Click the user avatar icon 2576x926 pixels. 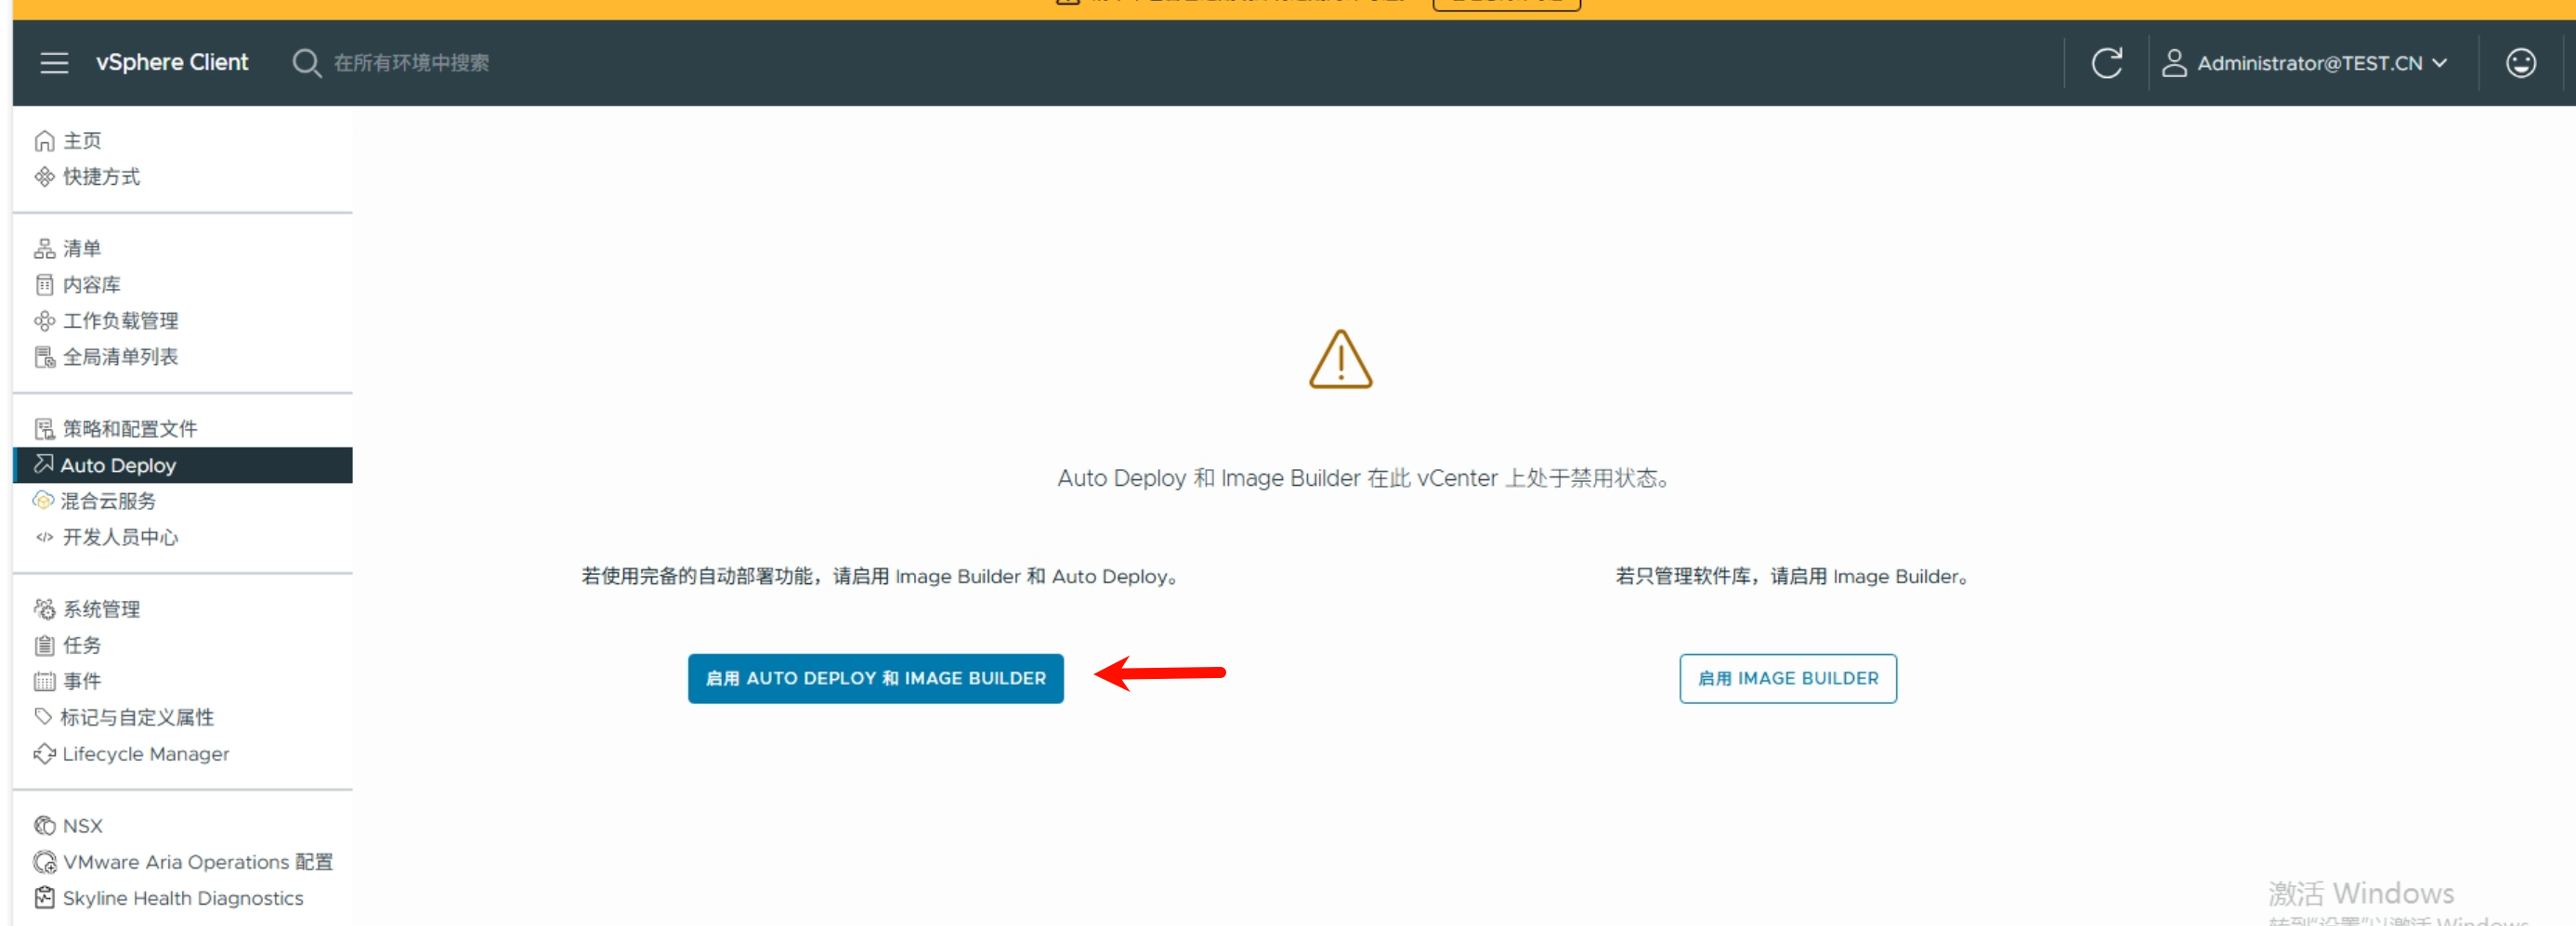pos(2173,63)
